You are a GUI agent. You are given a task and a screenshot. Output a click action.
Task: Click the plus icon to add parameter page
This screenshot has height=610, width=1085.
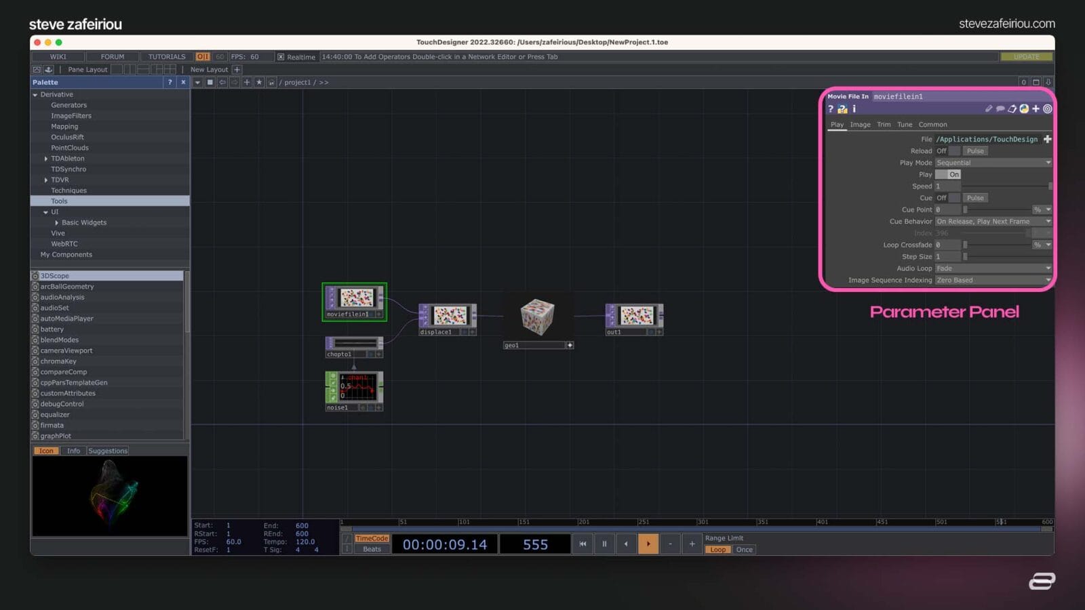(1036, 108)
